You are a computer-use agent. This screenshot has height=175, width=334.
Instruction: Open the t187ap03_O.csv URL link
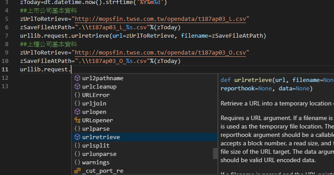[160, 53]
